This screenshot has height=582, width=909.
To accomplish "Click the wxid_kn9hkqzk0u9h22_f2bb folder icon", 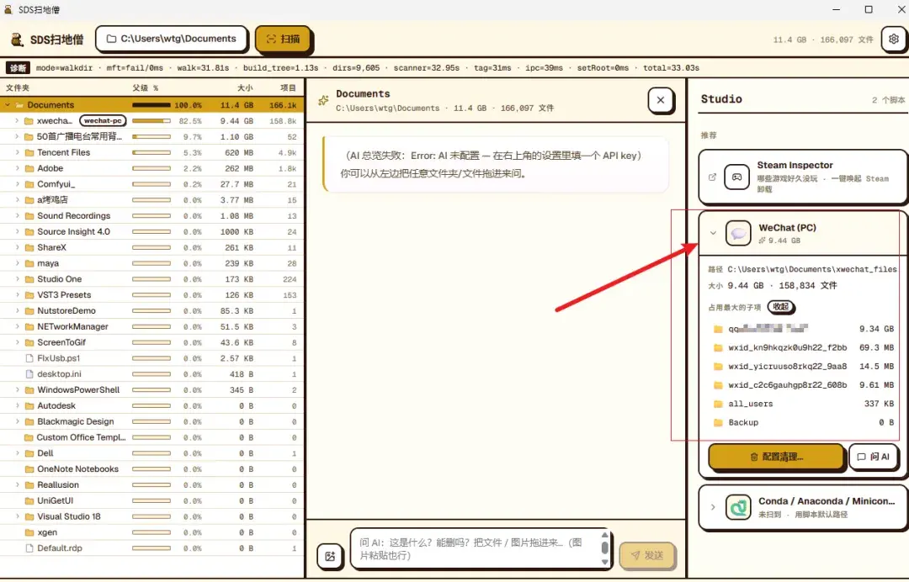I will 718,347.
